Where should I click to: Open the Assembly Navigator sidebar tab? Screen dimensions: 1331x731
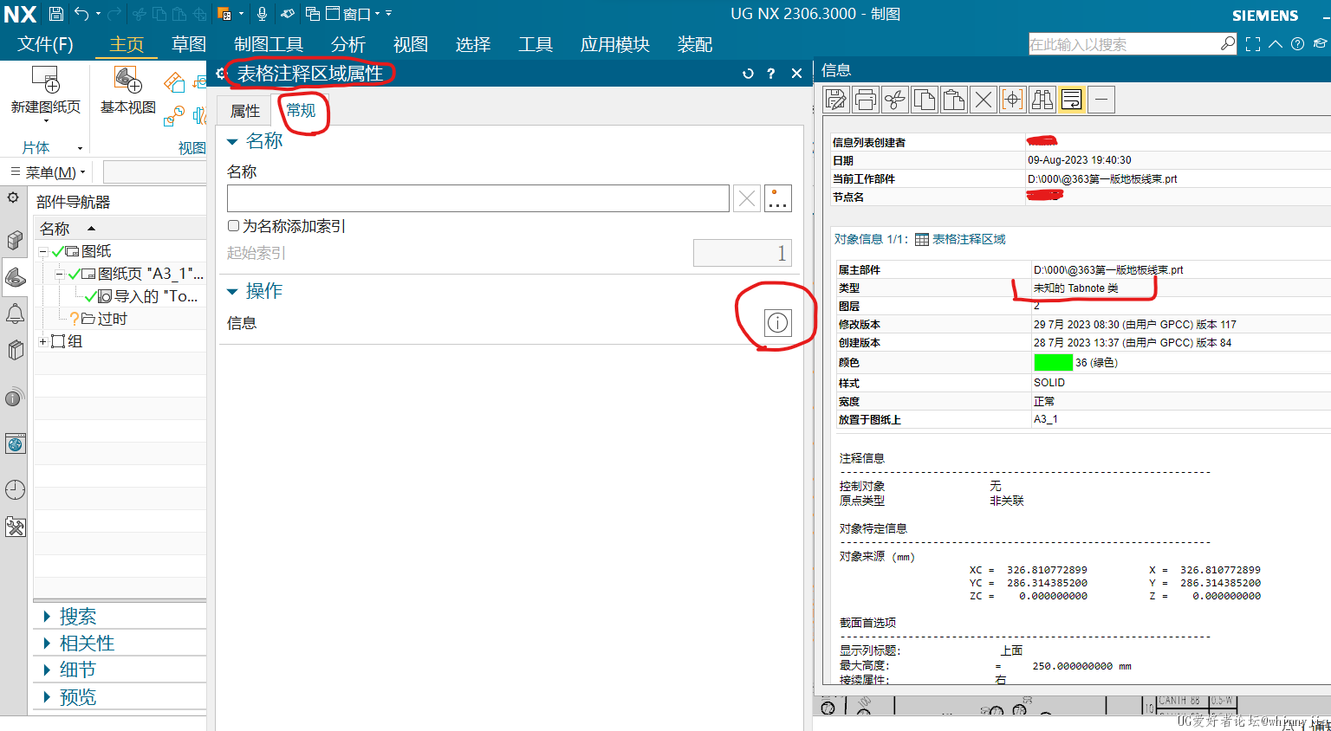click(x=15, y=240)
